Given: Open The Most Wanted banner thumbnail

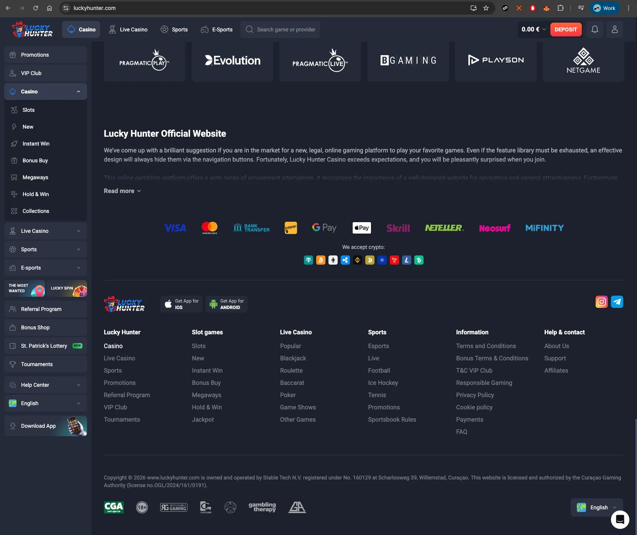Looking at the screenshot, I should tap(25, 288).
